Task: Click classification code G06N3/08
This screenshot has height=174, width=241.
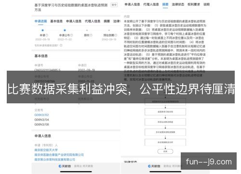Action: [41, 124]
